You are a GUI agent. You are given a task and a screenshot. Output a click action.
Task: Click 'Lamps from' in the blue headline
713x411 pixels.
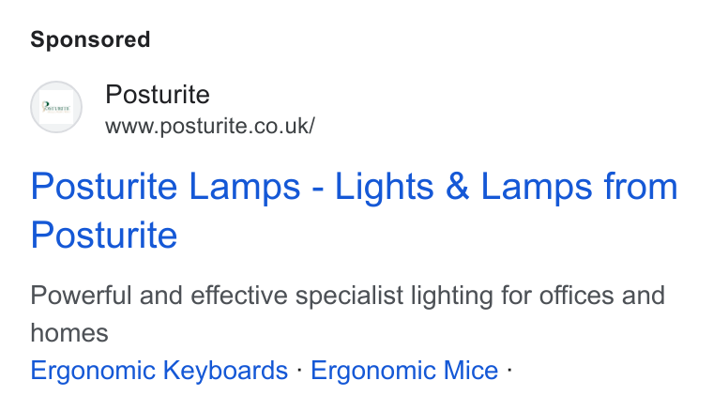click(x=580, y=187)
